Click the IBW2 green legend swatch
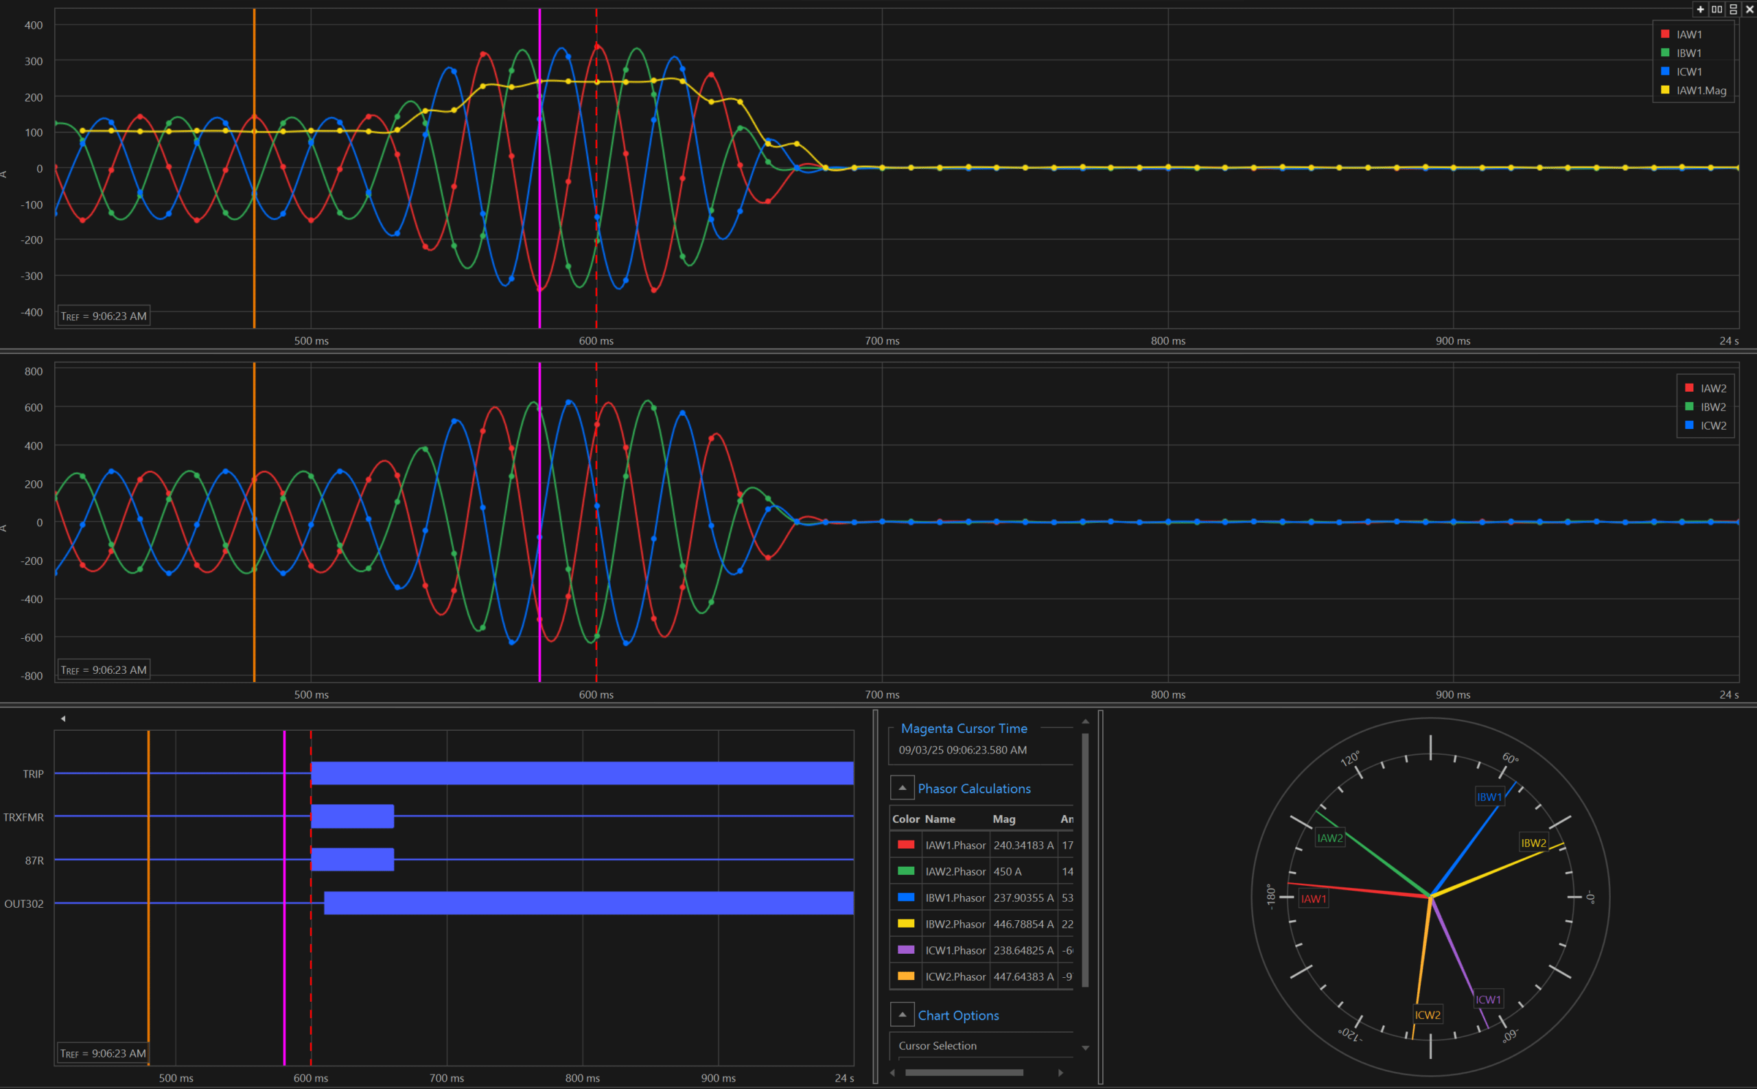 (x=1689, y=407)
